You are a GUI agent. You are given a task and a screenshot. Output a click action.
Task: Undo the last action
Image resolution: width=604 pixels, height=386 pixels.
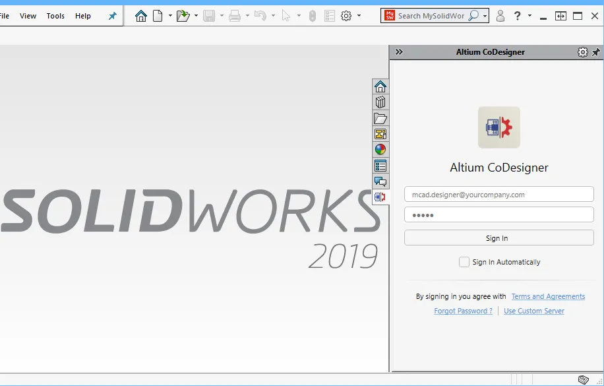[260, 15]
